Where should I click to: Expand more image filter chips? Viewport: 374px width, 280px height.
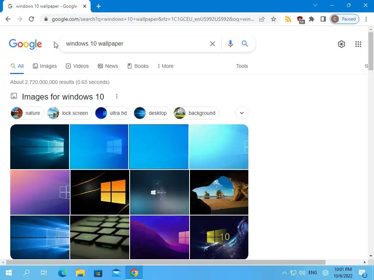tap(242, 113)
